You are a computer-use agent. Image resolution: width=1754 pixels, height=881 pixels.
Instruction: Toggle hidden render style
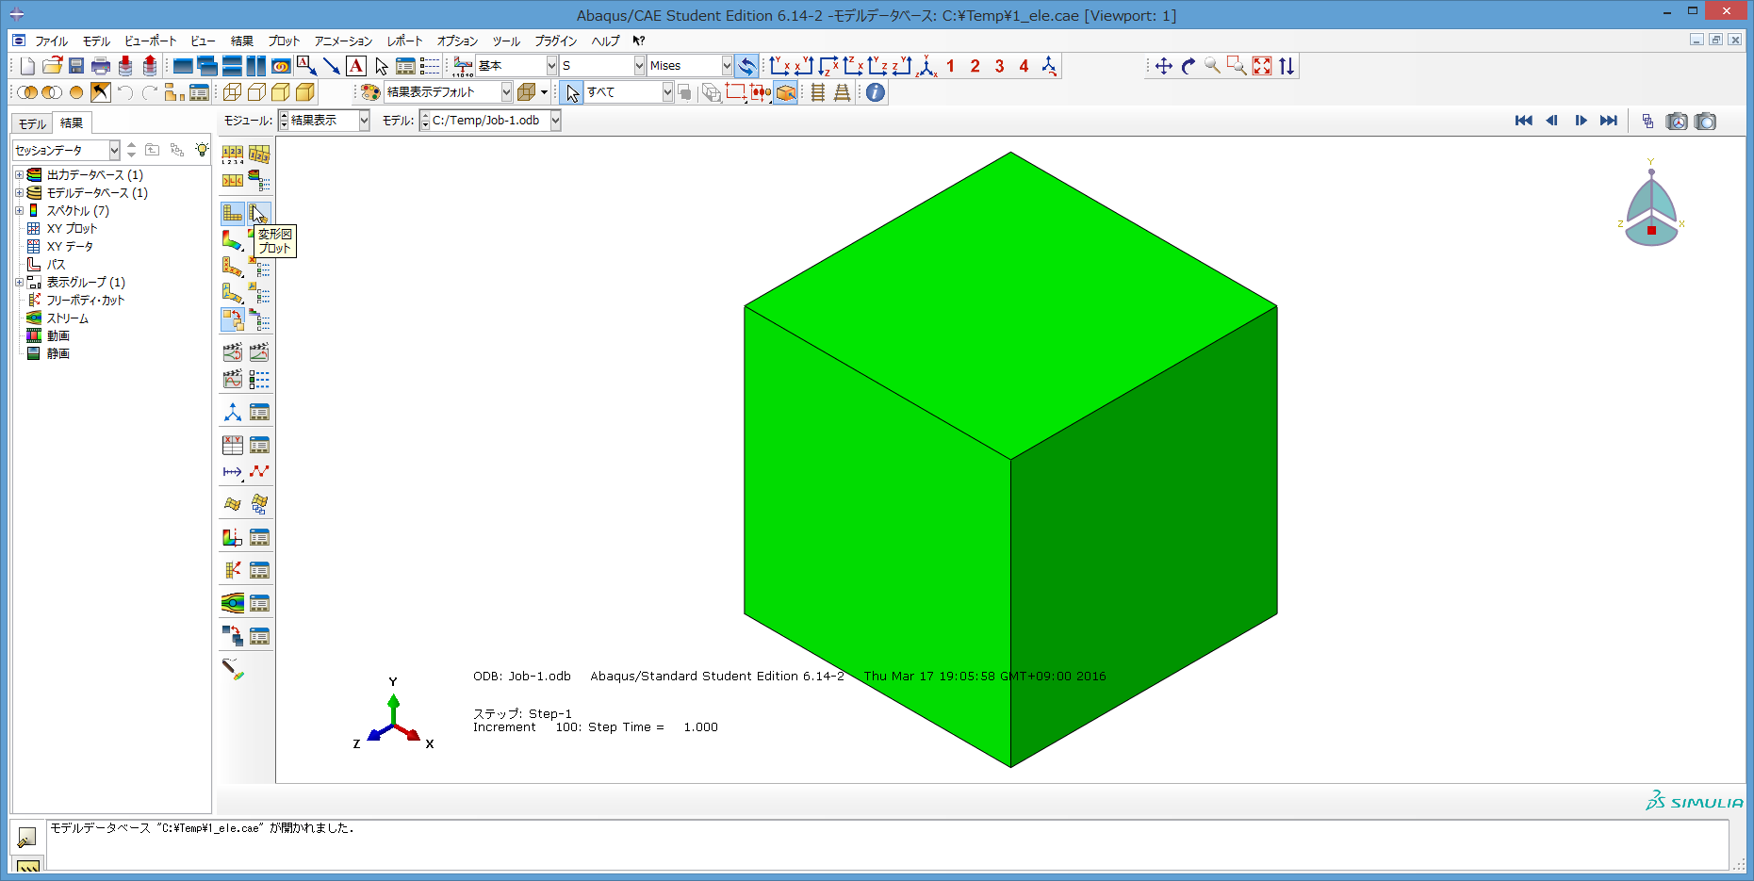pyautogui.click(x=256, y=92)
